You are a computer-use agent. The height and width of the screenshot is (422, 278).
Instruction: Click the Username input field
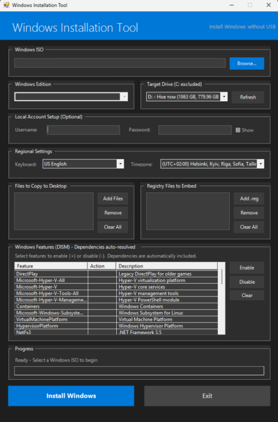pyautogui.click(x=83, y=130)
